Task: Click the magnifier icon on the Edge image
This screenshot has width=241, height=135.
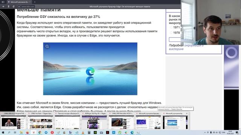Action: [x=47, y=46]
